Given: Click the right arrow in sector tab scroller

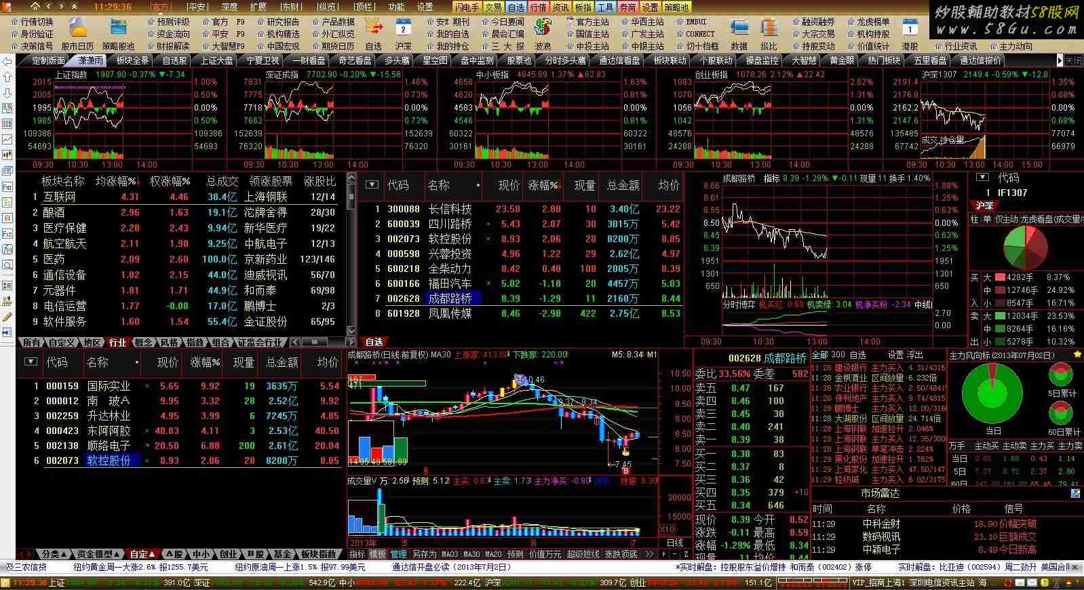Looking at the screenshot, I should 350,342.
